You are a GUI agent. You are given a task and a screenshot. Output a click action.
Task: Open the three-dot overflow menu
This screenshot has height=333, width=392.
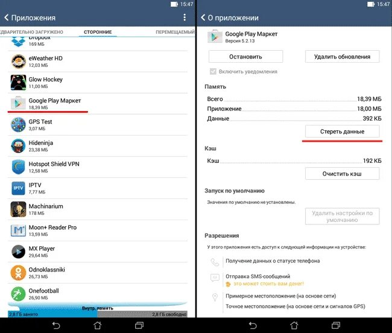pos(185,17)
